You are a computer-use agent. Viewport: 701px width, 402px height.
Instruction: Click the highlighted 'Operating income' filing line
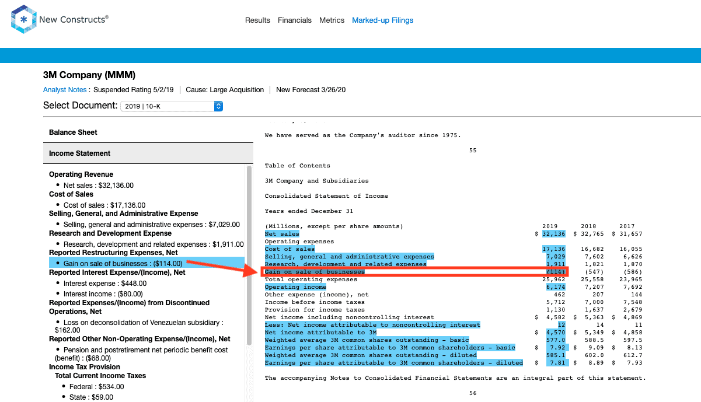point(295,287)
